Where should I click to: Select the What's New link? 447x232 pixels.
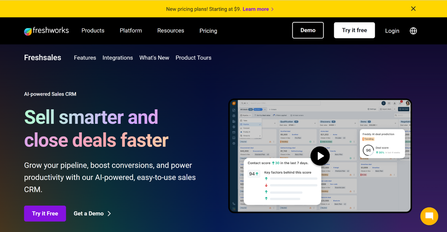tap(154, 58)
